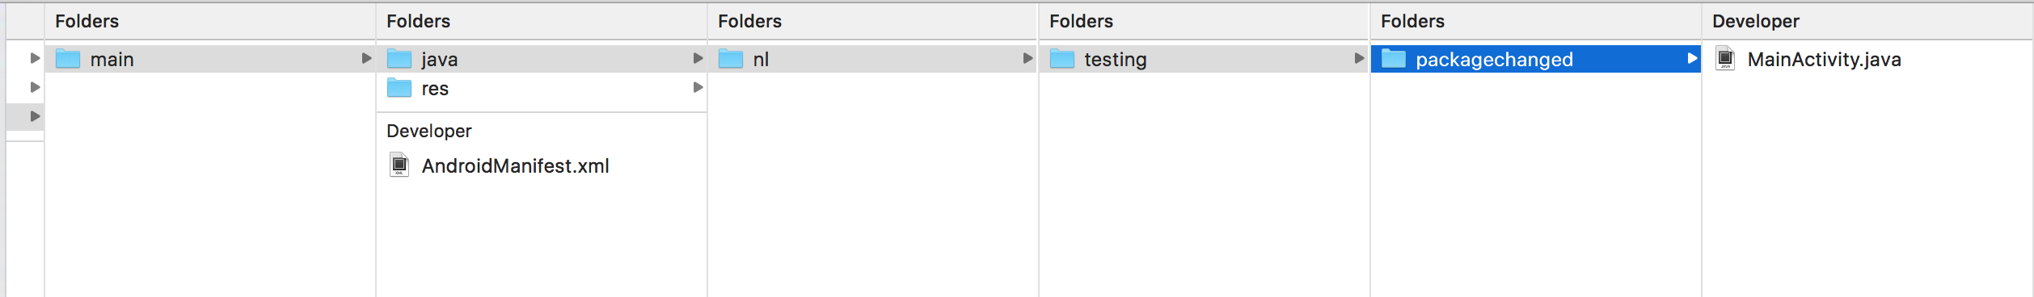
Task: Expand the nl folder arrow
Action: (1028, 58)
